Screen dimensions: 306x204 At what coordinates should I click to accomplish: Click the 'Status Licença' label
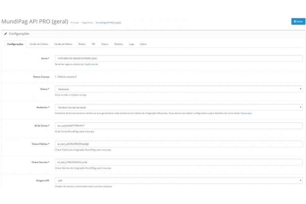41,77
